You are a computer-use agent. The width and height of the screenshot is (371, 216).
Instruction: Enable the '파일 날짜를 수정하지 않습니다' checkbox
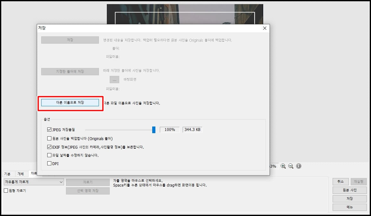49,155
